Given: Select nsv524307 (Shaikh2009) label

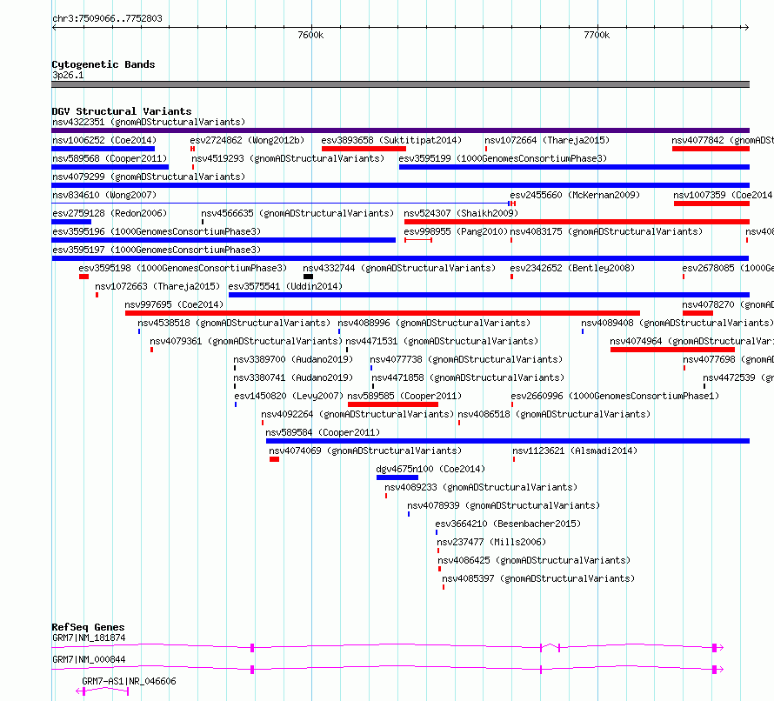Looking at the screenshot, I should click(461, 213).
